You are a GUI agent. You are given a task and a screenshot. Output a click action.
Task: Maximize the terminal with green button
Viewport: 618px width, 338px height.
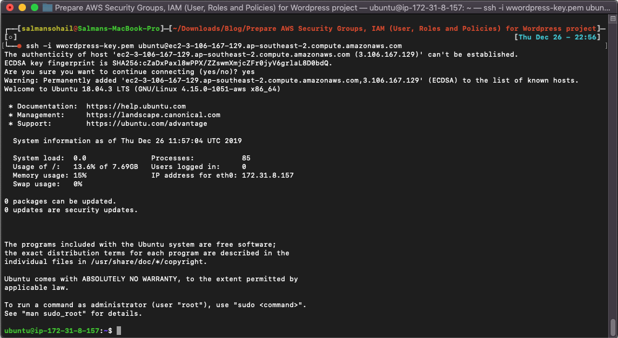[x=34, y=9]
